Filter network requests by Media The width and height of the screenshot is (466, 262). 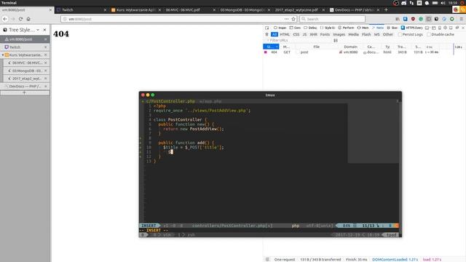[353, 34]
